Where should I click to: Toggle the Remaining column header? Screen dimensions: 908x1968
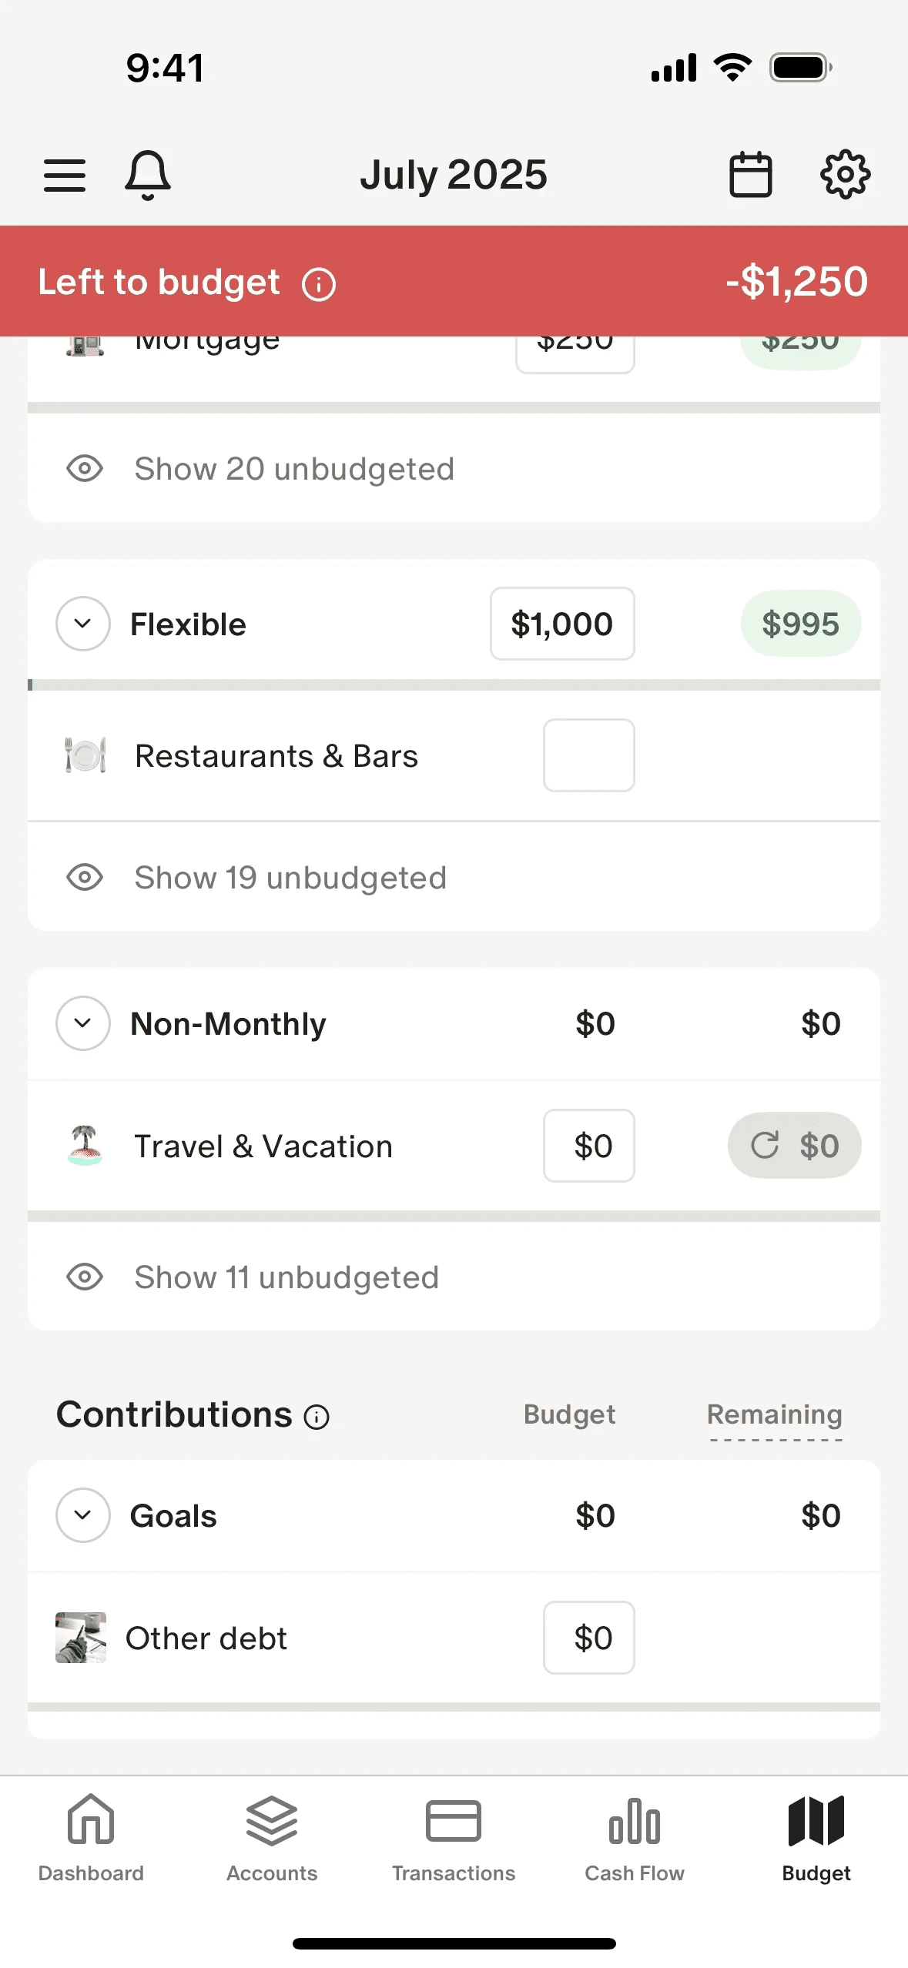[x=774, y=1415]
